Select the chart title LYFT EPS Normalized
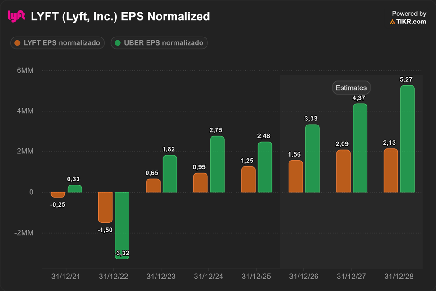 tap(120, 16)
